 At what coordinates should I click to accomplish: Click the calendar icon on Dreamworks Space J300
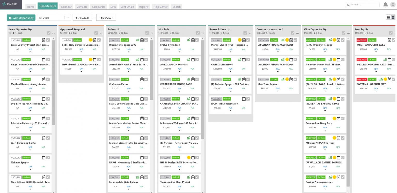[142, 40]
